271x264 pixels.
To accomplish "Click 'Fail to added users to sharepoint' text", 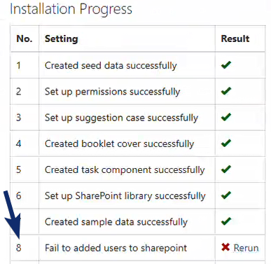I will [116, 248].
